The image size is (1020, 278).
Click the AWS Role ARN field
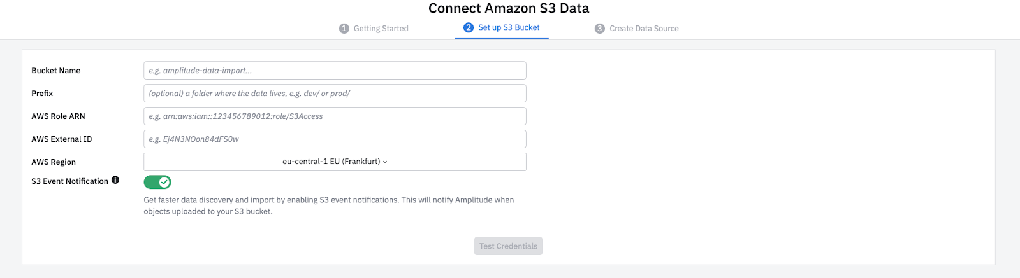point(335,116)
